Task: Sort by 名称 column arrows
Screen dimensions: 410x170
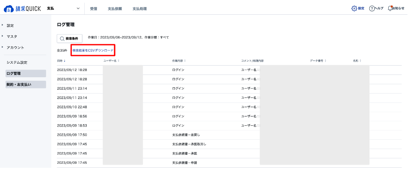Action: pyautogui.click(x=360, y=61)
